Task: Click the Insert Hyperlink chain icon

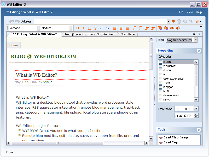Action: coord(172,28)
